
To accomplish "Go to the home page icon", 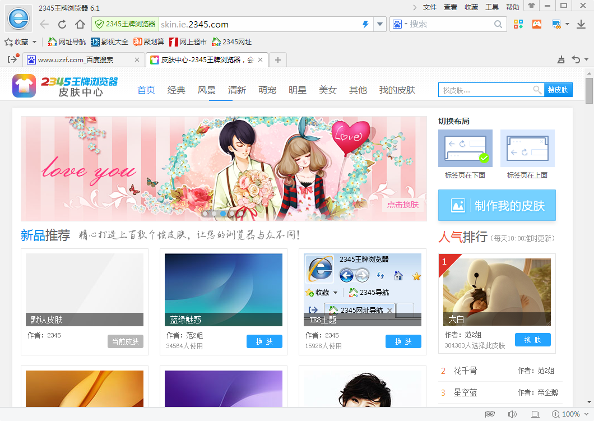I will [80, 24].
